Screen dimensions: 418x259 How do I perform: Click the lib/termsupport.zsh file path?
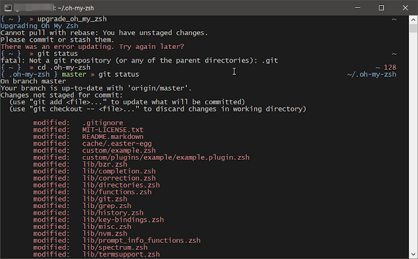(x=121, y=254)
